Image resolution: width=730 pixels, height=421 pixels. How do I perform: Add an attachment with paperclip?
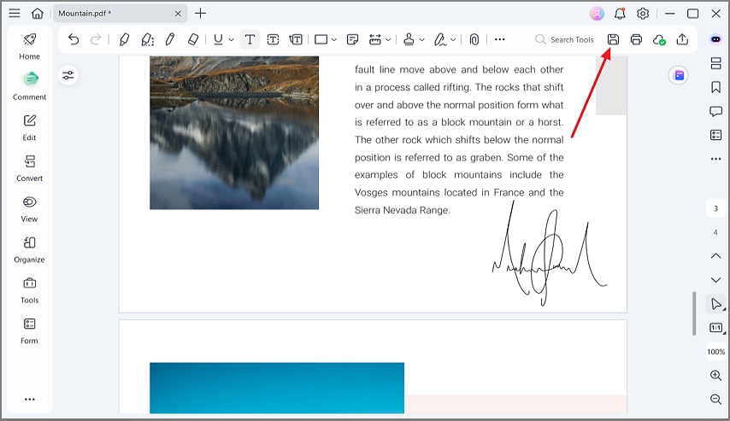[474, 39]
